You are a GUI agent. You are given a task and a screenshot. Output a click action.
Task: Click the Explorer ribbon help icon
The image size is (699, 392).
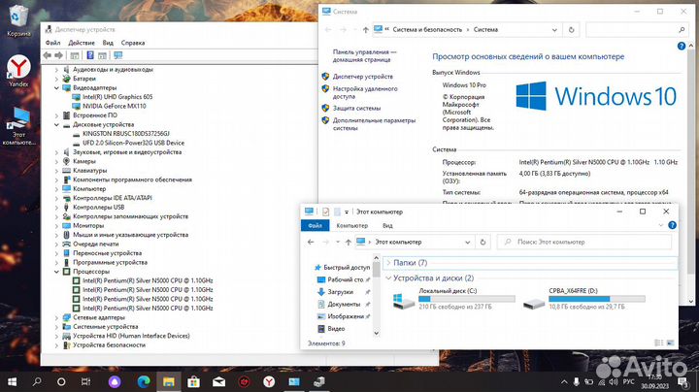tap(672, 225)
